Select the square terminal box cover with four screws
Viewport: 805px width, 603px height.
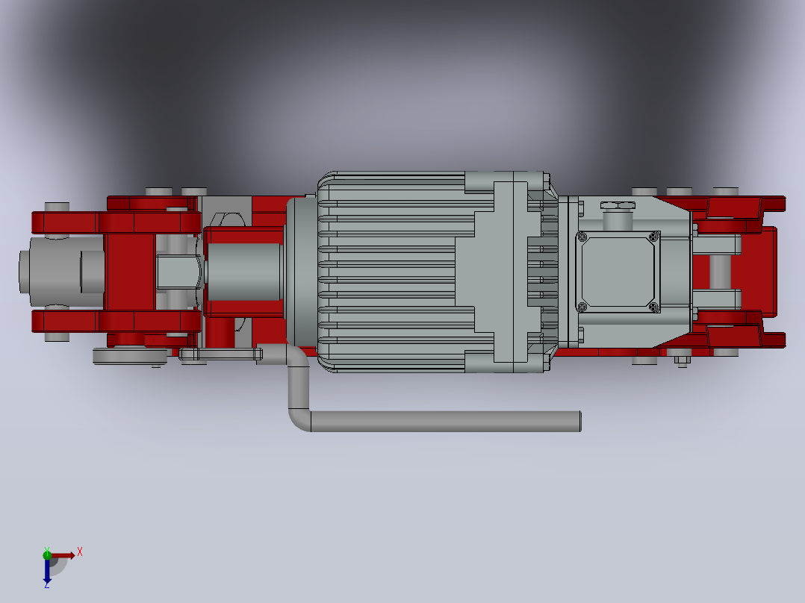coord(618,272)
